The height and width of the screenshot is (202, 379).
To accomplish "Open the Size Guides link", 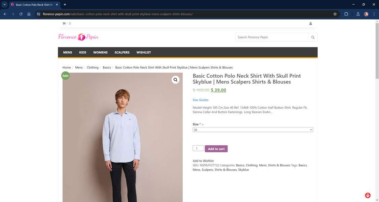I will click(x=200, y=100).
